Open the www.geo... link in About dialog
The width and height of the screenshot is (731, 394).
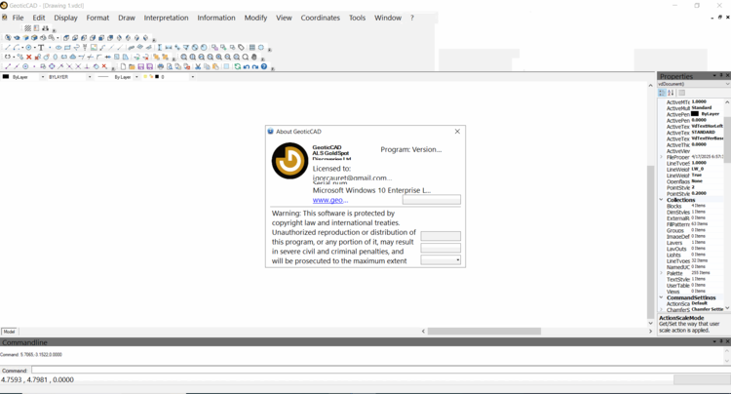(x=328, y=200)
